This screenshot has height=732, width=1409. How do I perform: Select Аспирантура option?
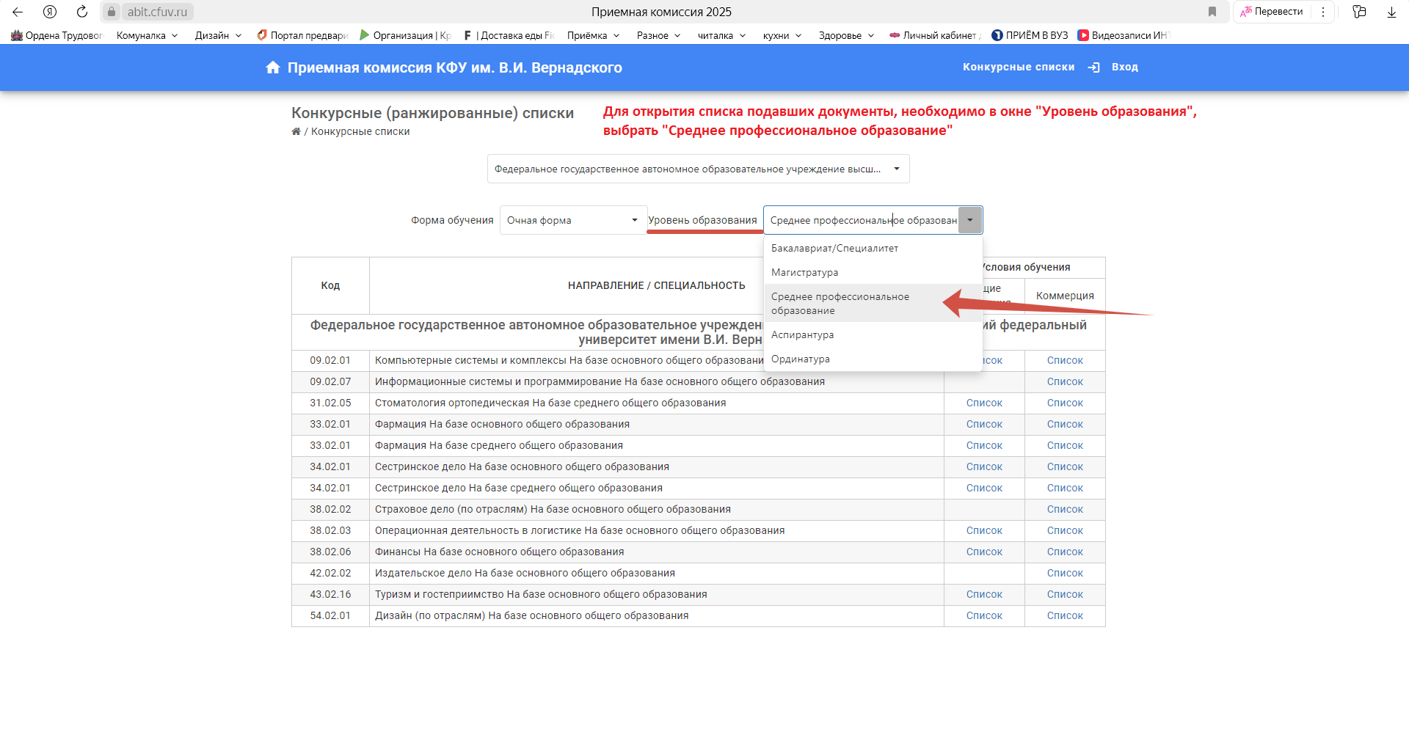(873, 334)
